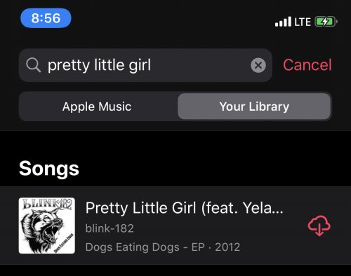351x276 pixels.
Task: Tap the "pretty little girl" search field
Action: click(145, 65)
